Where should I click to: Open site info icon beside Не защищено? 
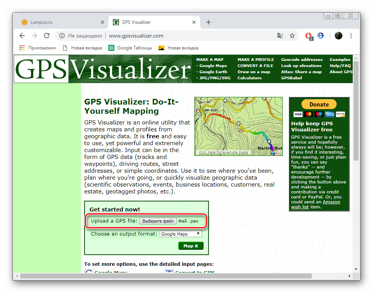62,36
